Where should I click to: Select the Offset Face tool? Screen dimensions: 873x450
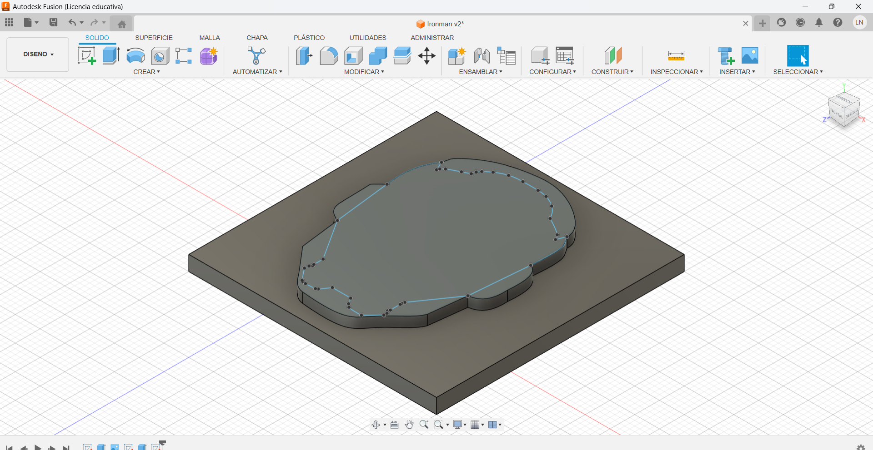[x=402, y=56]
